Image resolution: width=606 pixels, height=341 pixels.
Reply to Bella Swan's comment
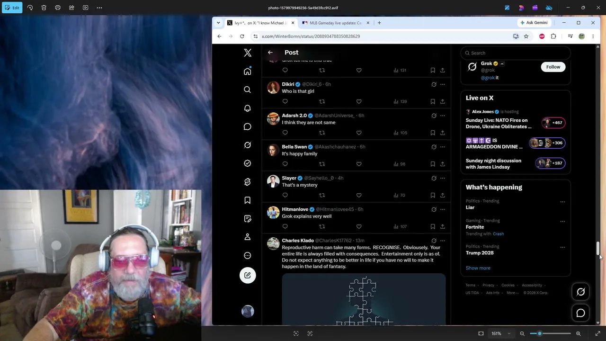285,164
